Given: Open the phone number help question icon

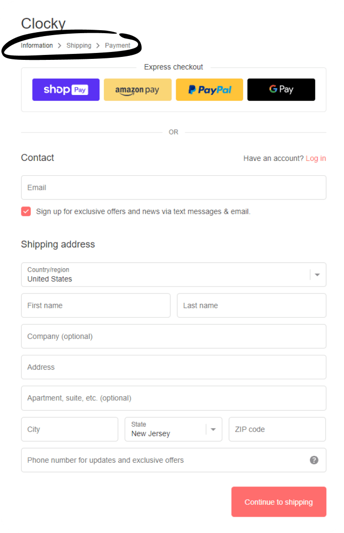Looking at the screenshot, I should 314,460.
